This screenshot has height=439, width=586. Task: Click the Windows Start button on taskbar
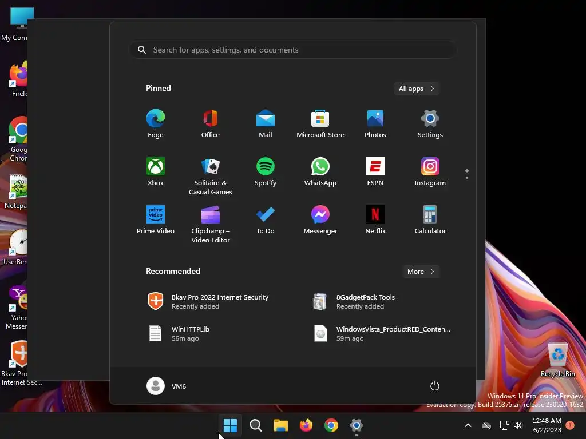[x=230, y=425]
